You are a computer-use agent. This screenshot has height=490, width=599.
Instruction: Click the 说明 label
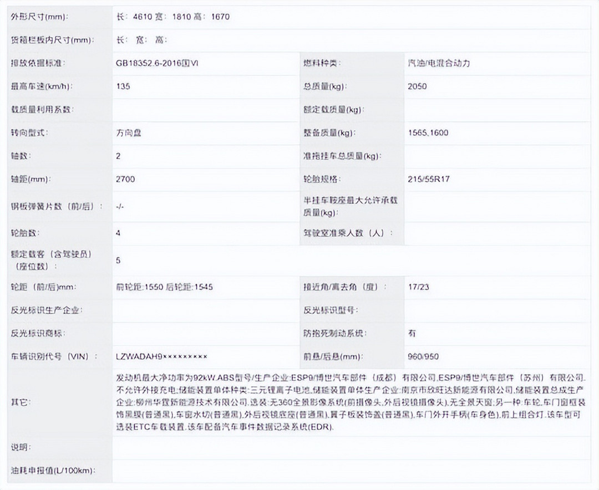click(x=21, y=447)
